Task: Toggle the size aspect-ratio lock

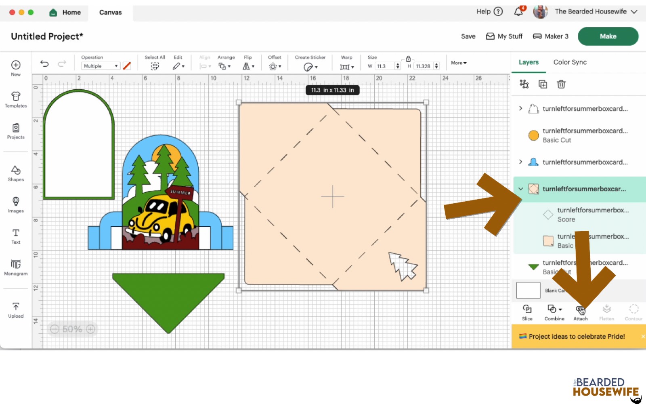Action: 408,59
